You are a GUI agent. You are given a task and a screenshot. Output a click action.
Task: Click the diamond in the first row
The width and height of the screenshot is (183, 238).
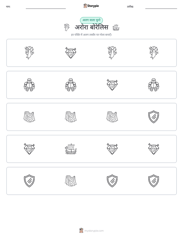[71, 53]
